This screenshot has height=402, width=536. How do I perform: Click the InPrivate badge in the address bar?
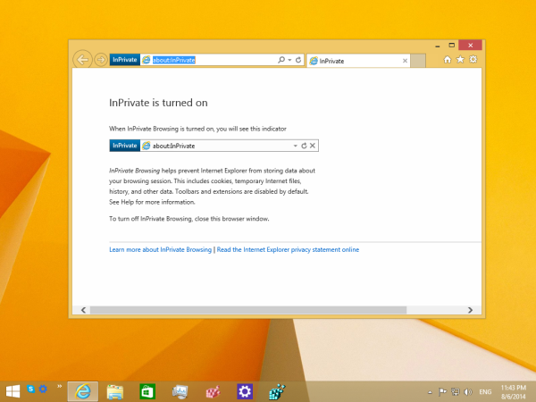(x=125, y=60)
